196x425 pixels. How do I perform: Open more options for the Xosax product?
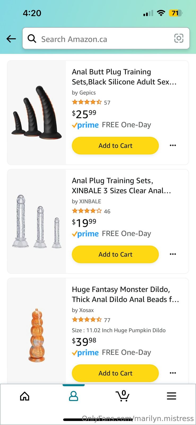(173, 373)
